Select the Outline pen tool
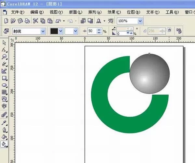 (4, 130)
